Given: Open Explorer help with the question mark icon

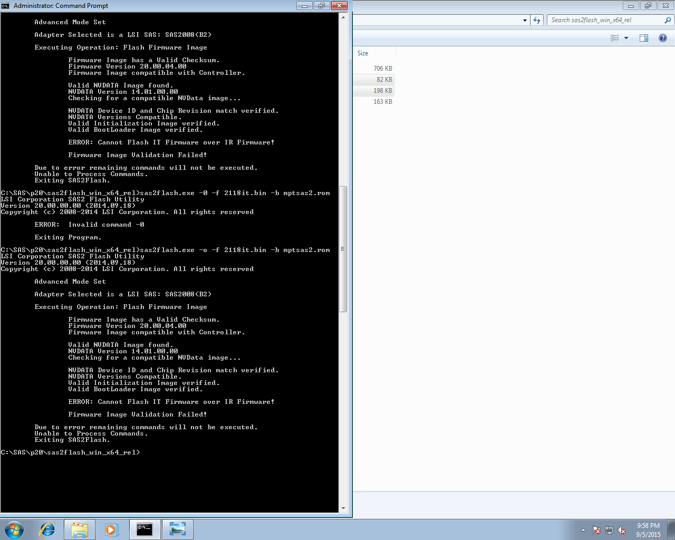Looking at the screenshot, I should [663, 38].
